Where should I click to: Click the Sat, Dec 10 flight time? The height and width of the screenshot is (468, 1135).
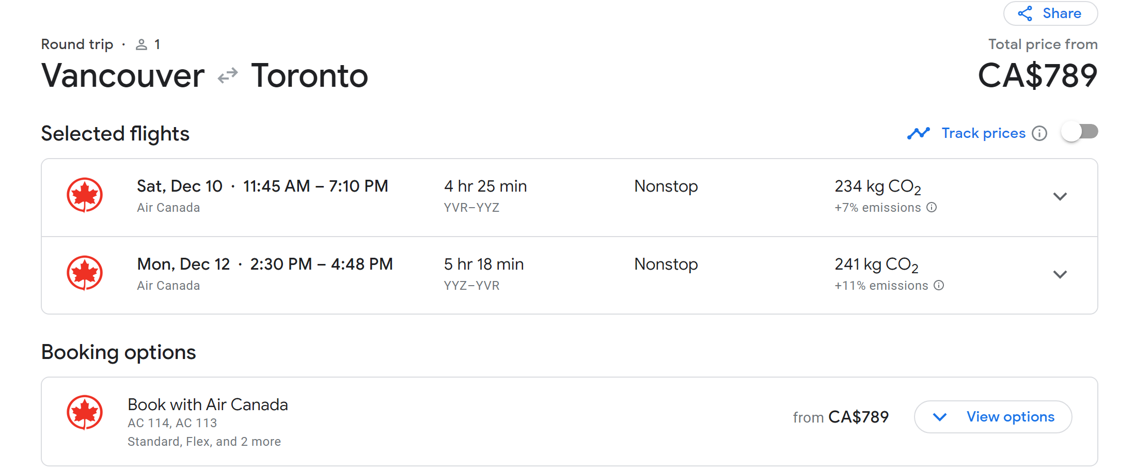pos(316,186)
